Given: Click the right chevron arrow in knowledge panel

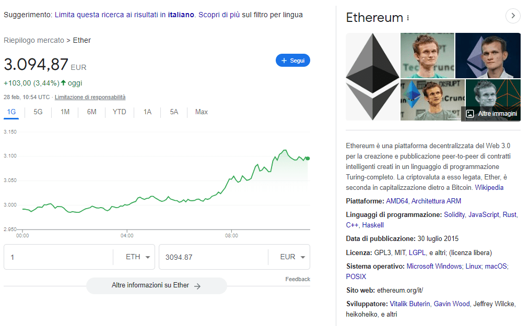Looking at the screenshot, I should [x=513, y=16].
